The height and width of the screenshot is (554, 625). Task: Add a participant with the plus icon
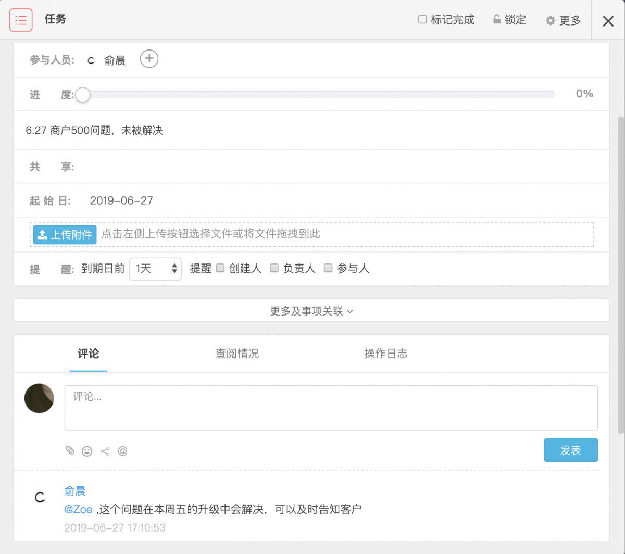(149, 59)
